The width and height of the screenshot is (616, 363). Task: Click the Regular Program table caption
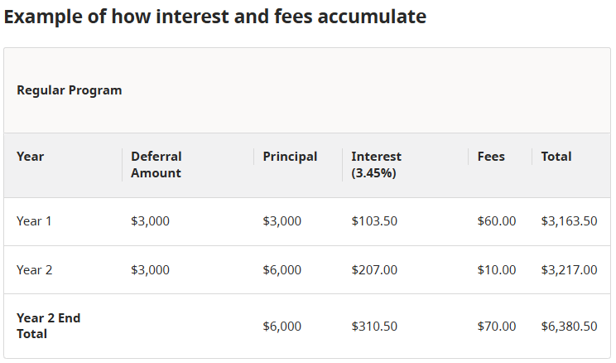point(70,90)
